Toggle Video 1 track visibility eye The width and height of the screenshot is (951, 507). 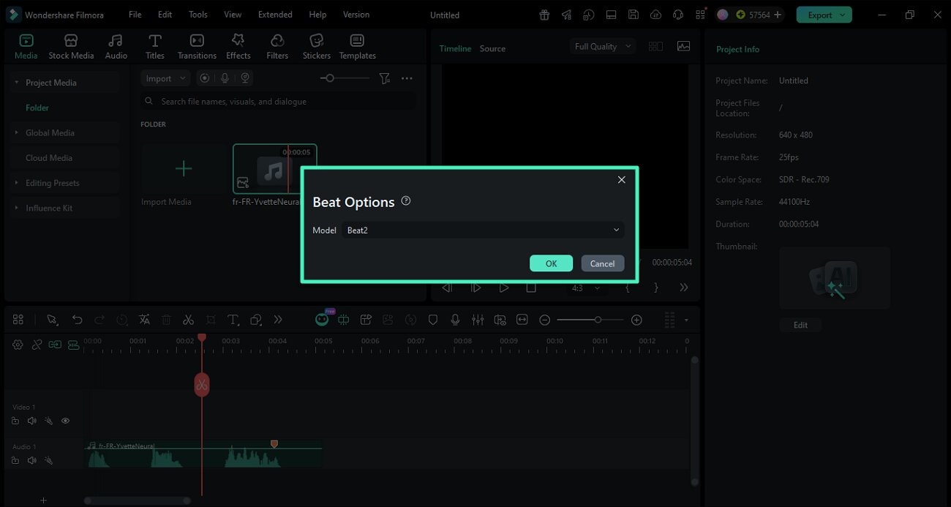click(65, 421)
